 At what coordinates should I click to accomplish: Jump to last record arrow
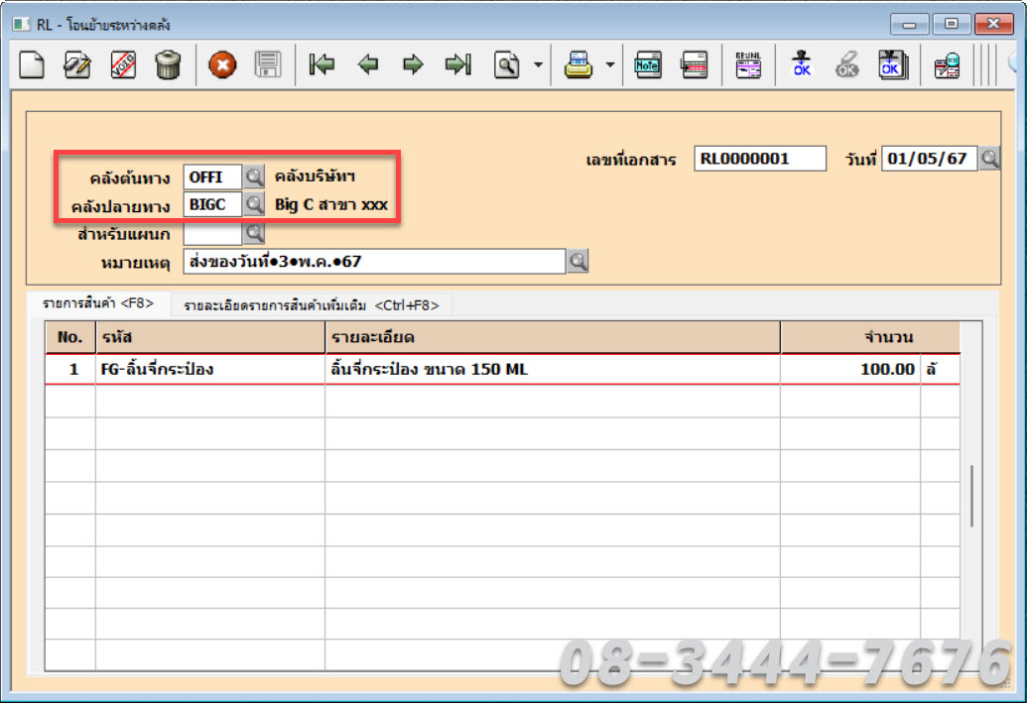click(x=457, y=64)
